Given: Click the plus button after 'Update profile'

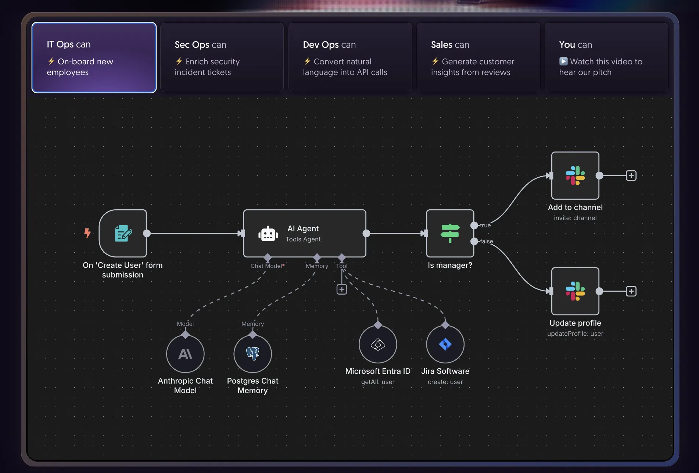Looking at the screenshot, I should click(x=631, y=291).
